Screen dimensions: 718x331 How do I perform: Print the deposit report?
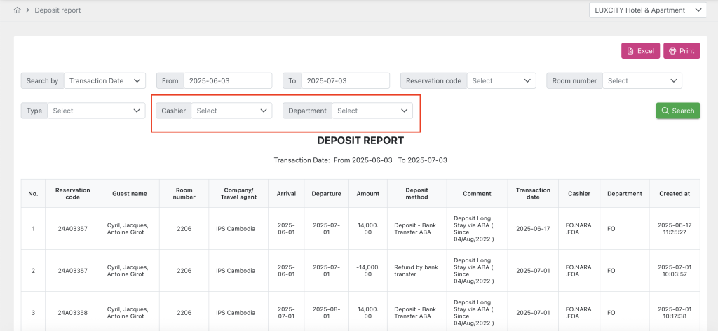point(681,51)
